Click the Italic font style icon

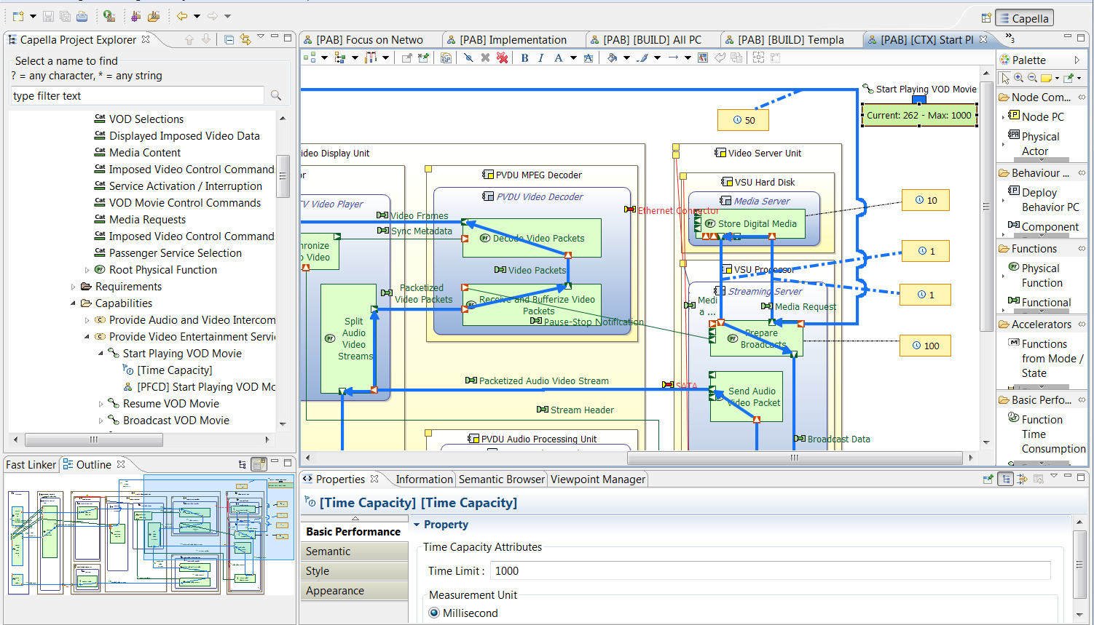point(541,58)
